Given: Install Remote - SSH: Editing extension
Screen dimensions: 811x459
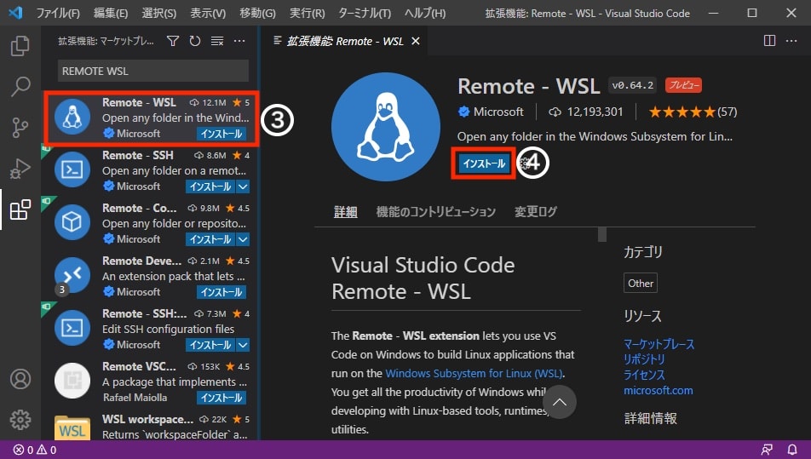Looking at the screenshot, I should (210, 344).
